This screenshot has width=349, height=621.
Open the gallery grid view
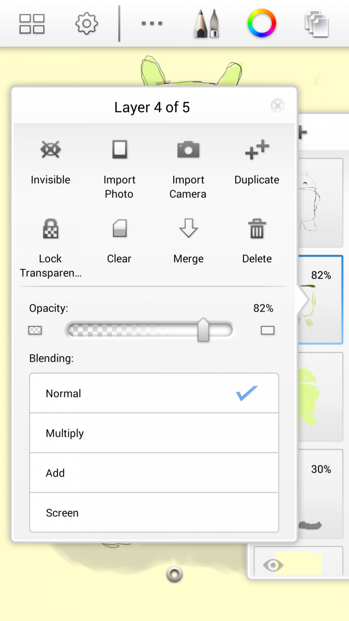point(32,24)
